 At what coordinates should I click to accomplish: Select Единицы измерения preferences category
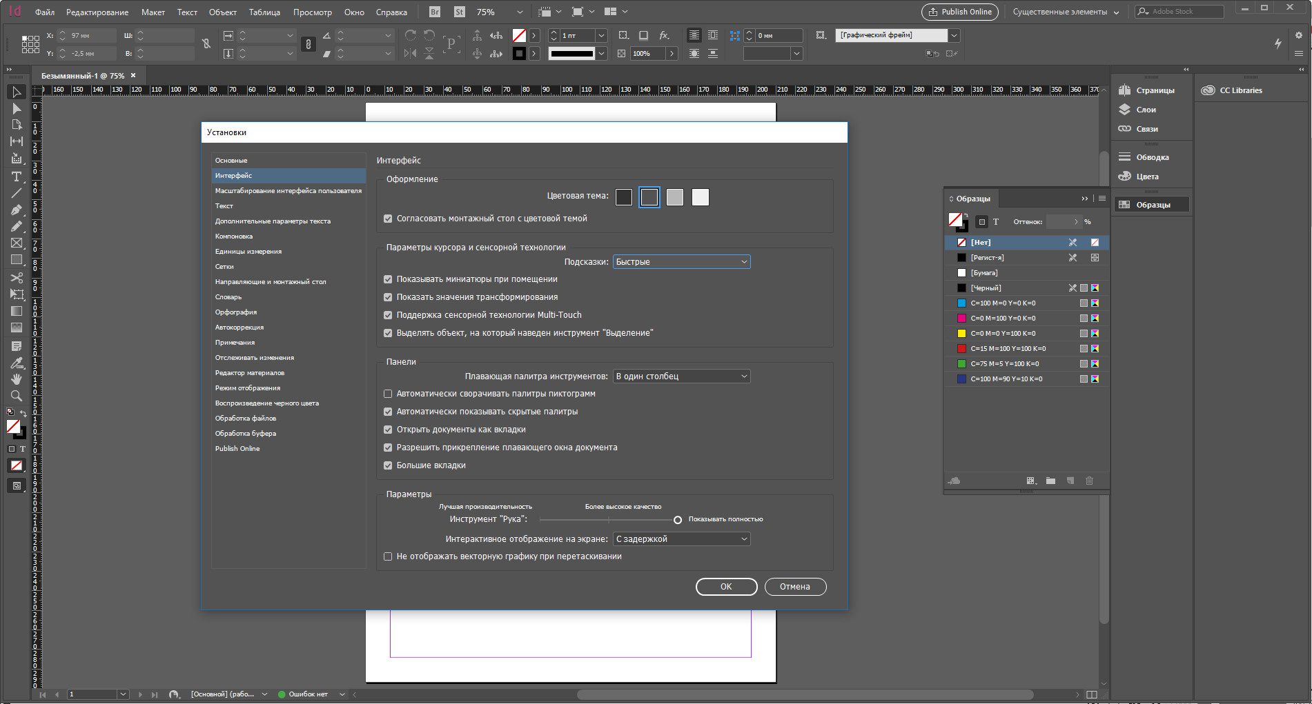(248, 252)
